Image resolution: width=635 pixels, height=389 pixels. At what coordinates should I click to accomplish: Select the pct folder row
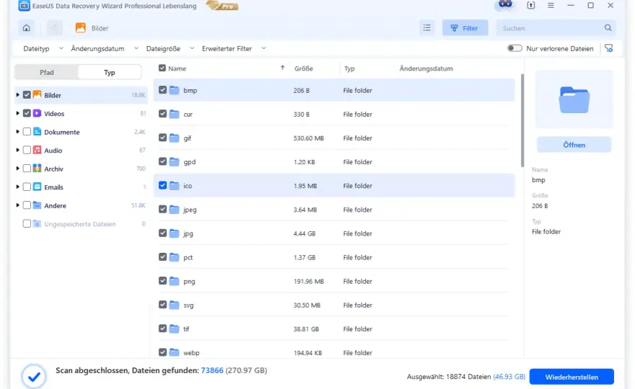coord(334,257)
